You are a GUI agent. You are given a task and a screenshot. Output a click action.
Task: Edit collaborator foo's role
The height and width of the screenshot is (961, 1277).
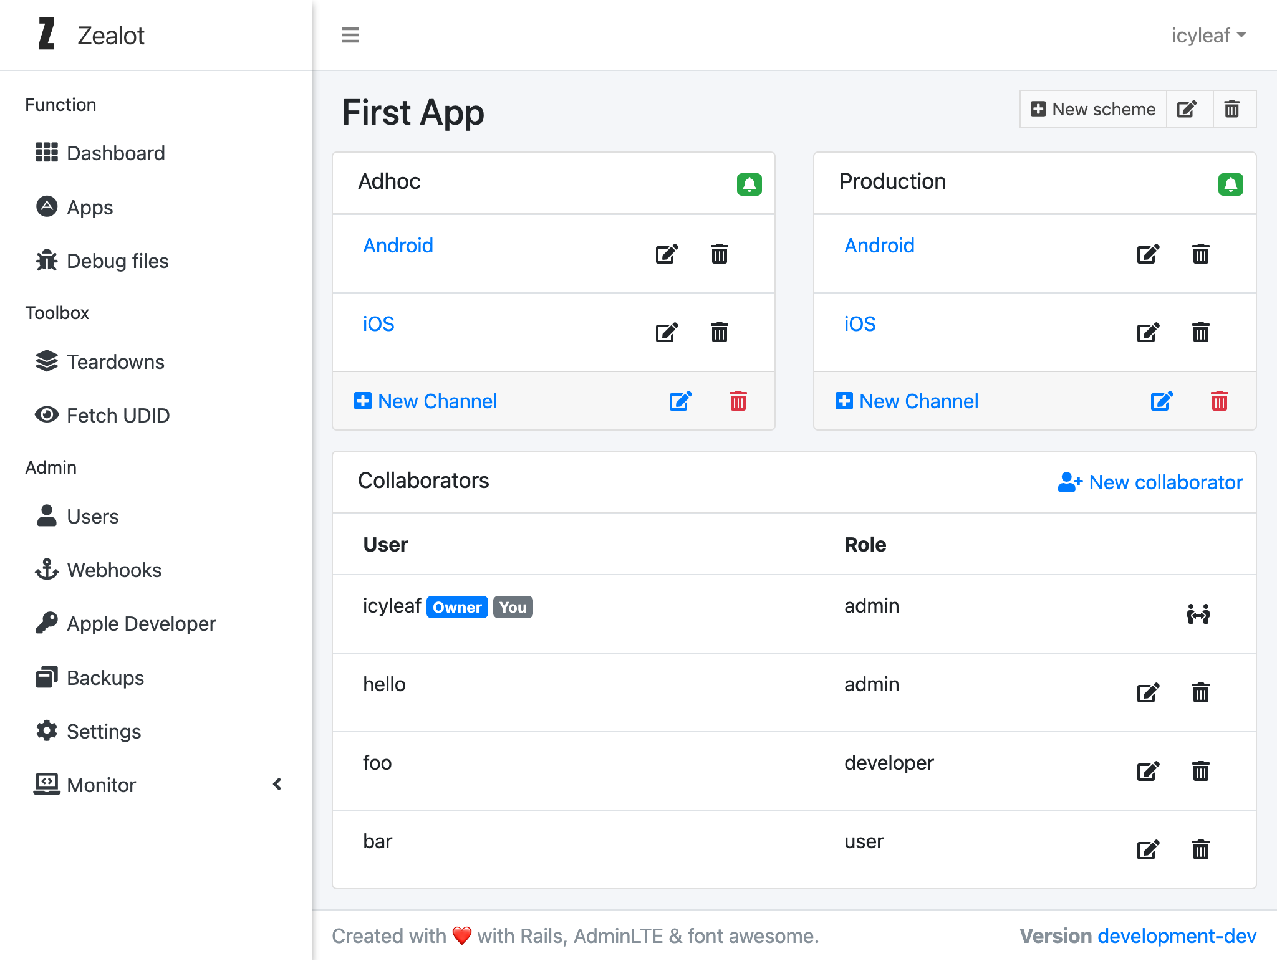click(x=1148, y=771)
